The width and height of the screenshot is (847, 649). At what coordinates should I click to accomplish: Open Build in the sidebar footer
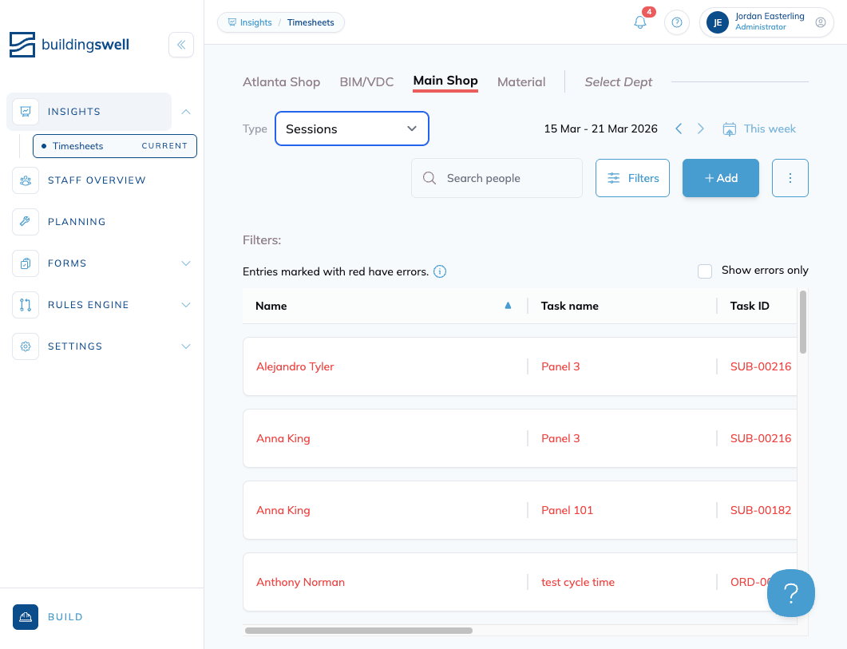point(65,617)
